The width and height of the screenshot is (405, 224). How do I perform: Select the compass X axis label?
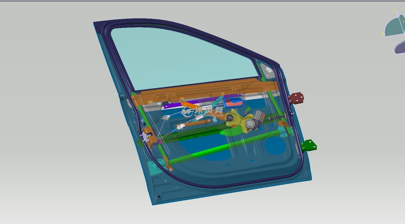(383, 34)
